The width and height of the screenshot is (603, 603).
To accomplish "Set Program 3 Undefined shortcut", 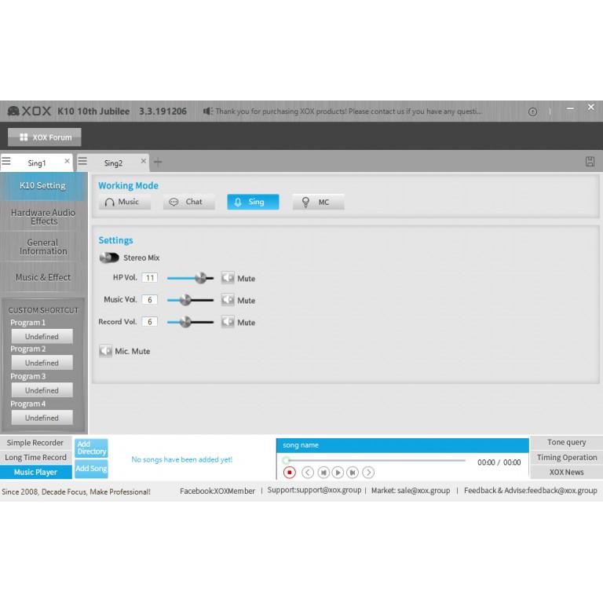I will point(42,390).
